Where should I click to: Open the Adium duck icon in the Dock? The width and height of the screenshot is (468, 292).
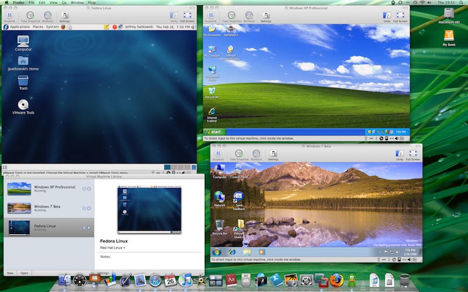click(352, 280)
